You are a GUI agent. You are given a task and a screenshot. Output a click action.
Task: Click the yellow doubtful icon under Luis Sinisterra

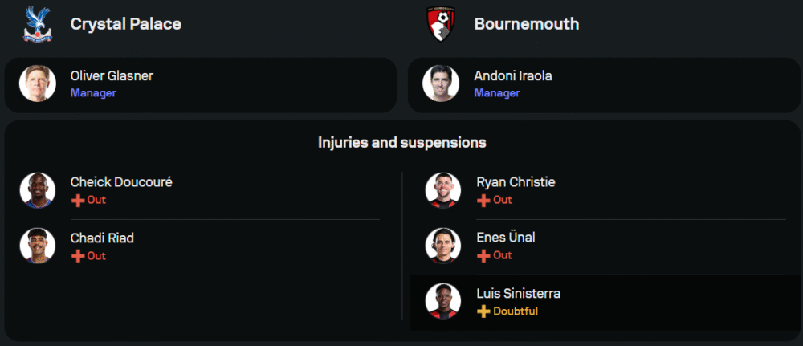483,311
